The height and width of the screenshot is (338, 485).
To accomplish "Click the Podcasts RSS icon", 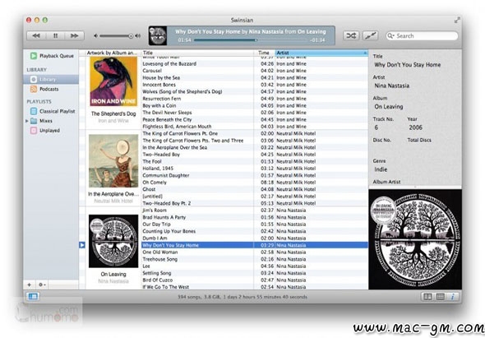I will click(34, 89).
